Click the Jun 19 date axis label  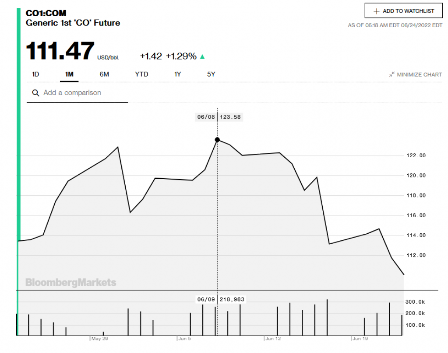point(360,339)
